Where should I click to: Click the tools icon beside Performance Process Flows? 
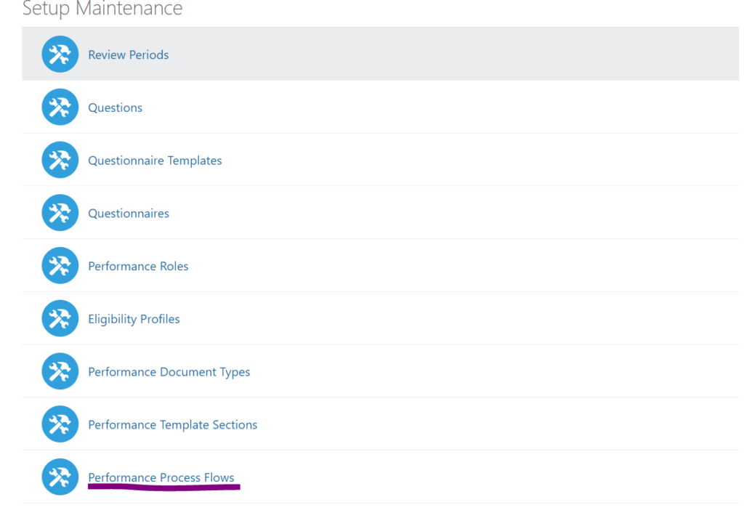pos(60,477)
